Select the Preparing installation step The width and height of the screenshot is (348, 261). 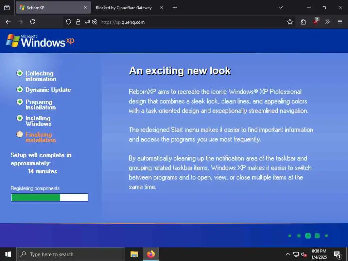(36, 105)
